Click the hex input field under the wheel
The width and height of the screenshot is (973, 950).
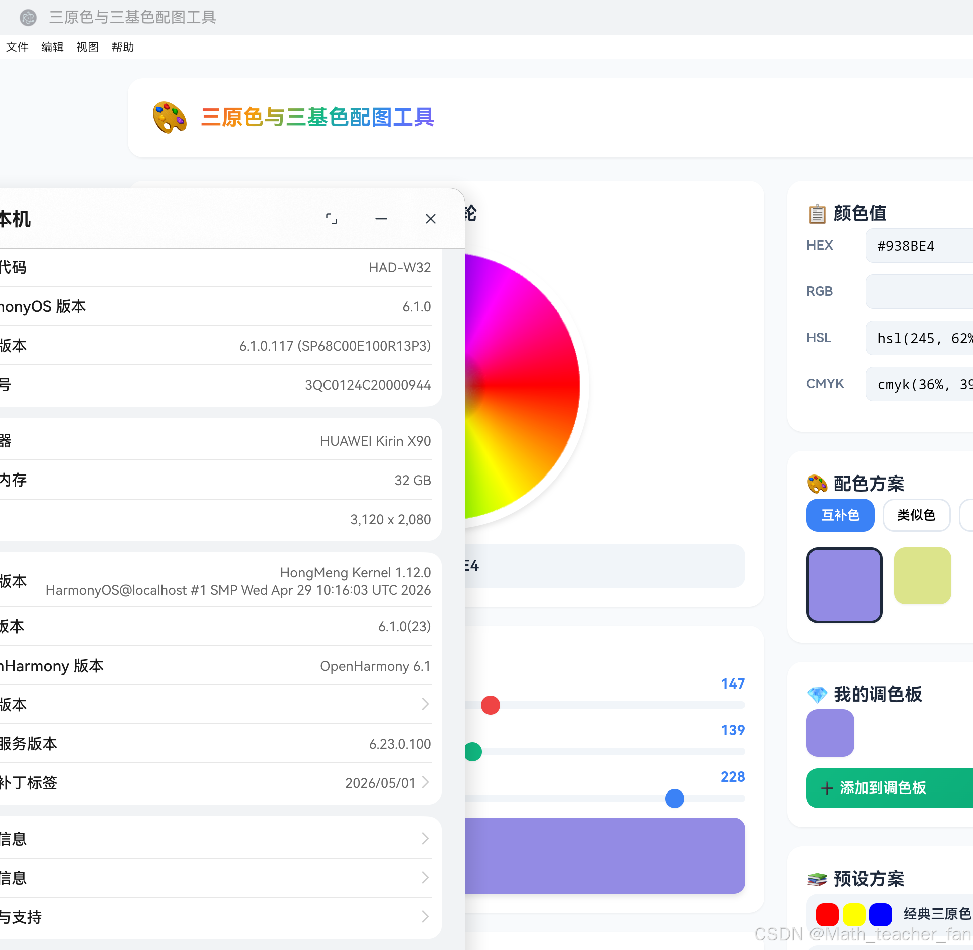click(605, 566)
